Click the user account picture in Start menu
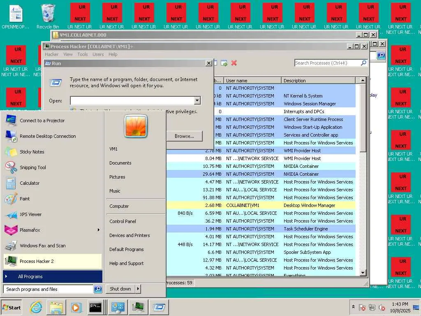This screenshot has width=421, height=316. point(136,126)
